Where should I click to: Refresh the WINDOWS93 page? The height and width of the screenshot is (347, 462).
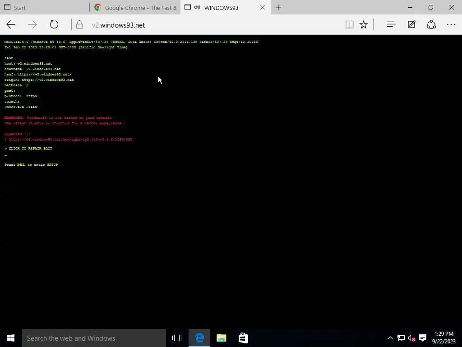pos(54,25)
